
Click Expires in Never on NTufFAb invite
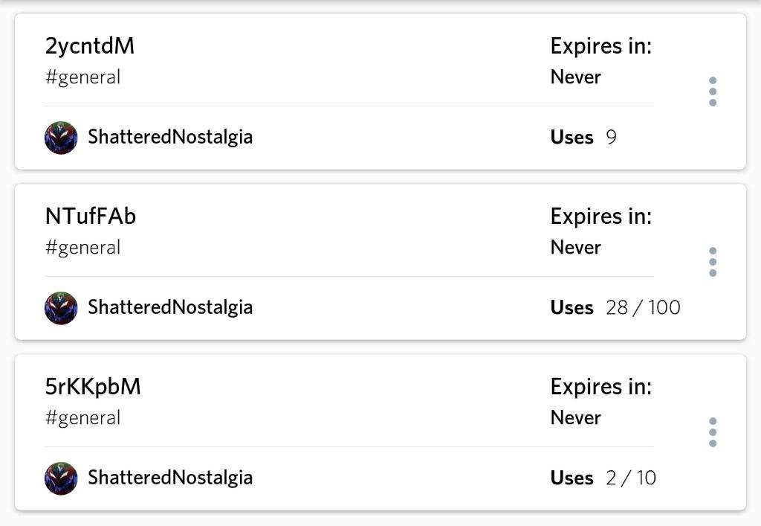[x=600, y=231]
